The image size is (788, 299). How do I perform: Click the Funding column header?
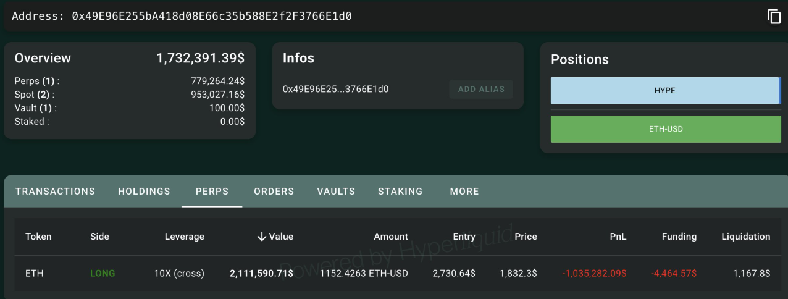coord(679,237)
